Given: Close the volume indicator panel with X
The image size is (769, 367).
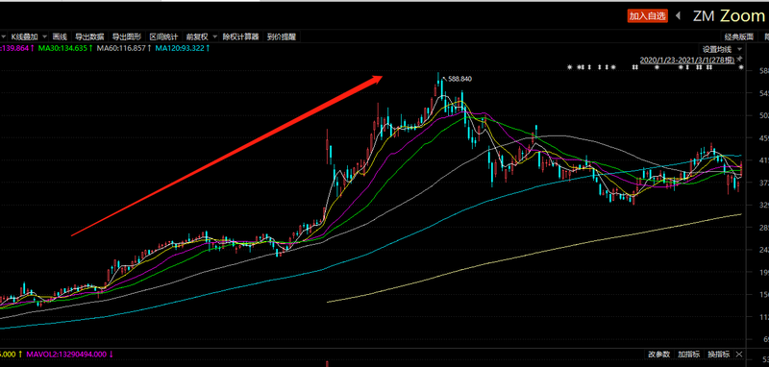Looking at the screenshot, I should (x=739, y=354).
